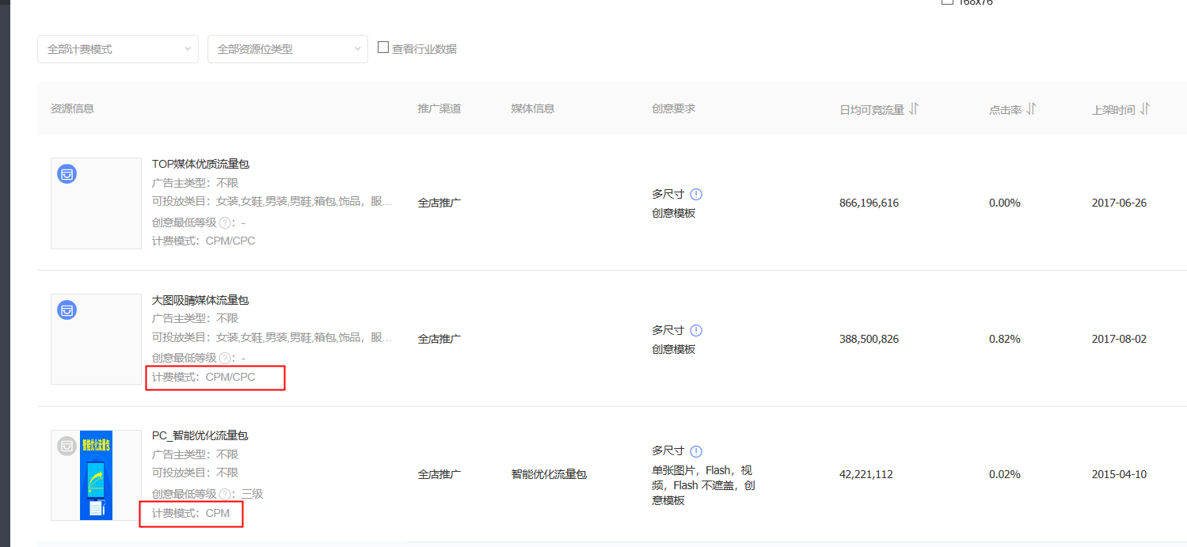Click the package icon on TOP媒体优质流量包 thumbnail
Screen dimensions: 1187x547
click(67, 174)
